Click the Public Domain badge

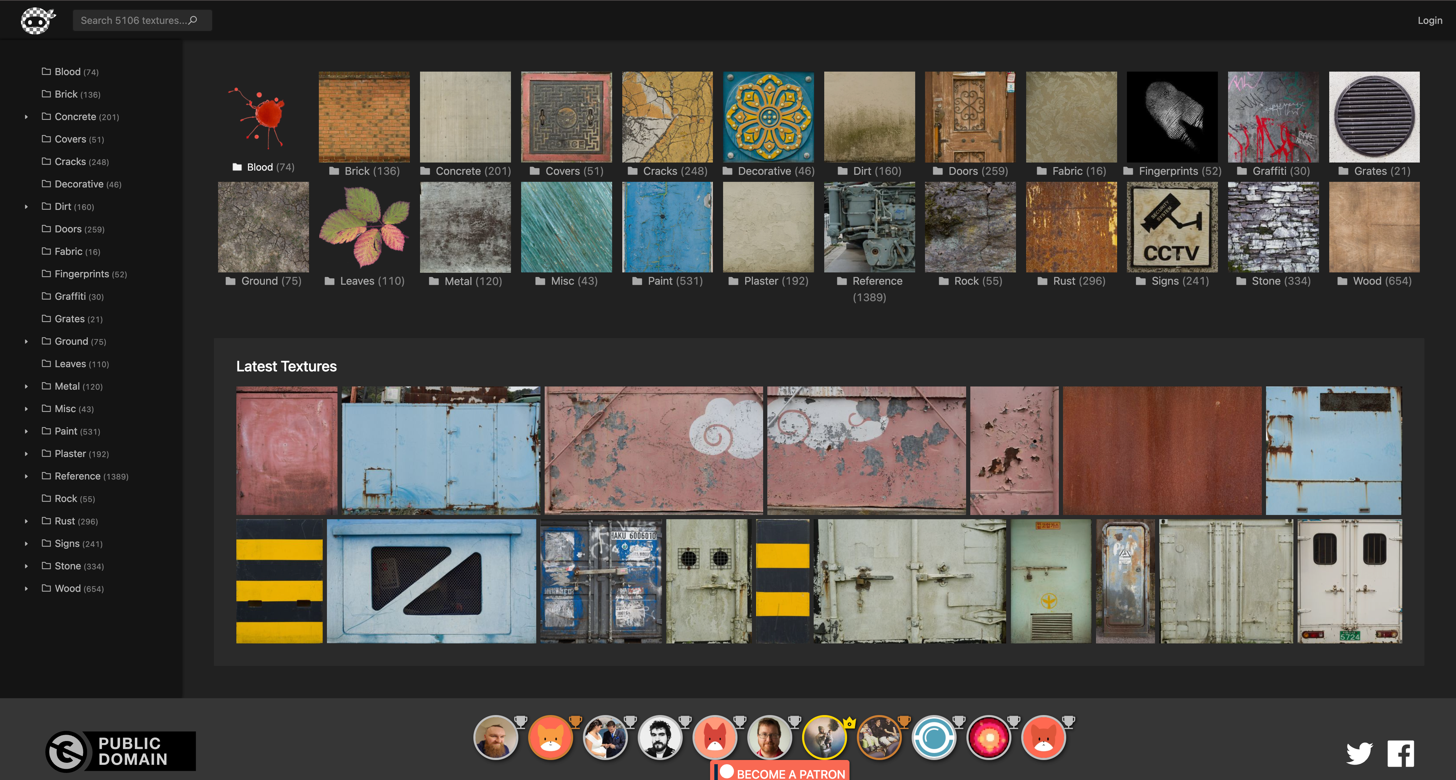click(x=121, y=751)
